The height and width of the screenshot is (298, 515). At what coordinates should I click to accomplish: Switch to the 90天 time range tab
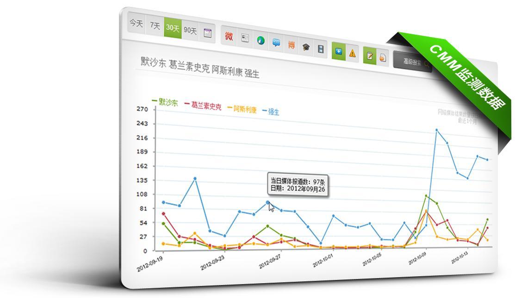(190, 31)
